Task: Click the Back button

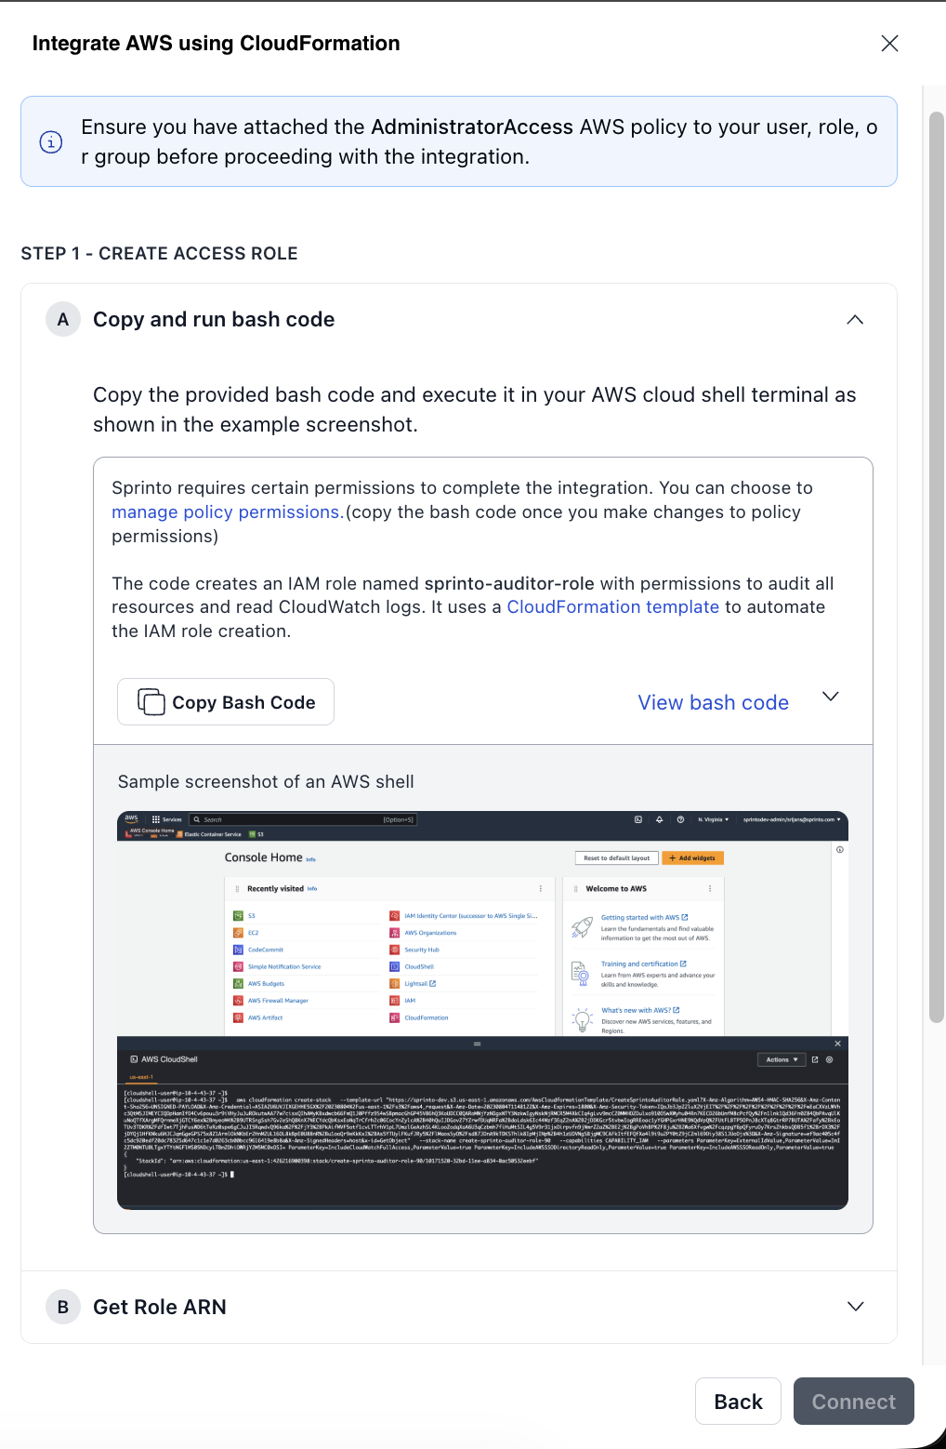Action: 738,1402
